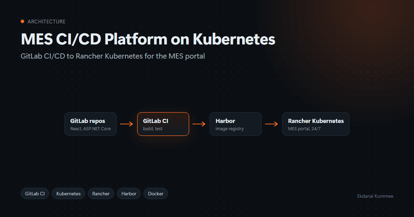
Task: Click the title MES CI/CD Platform on Kubernetes
Action: 148,39
